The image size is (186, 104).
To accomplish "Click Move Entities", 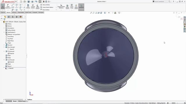I will click(45, 10).
